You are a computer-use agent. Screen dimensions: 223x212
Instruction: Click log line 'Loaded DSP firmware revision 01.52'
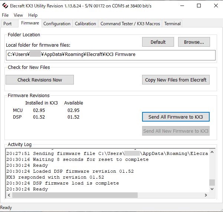[70, 171]
